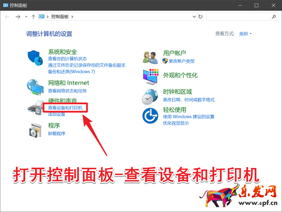Open the Ease of Access icon
The image size is (282, 212).
tap(150, 116)
